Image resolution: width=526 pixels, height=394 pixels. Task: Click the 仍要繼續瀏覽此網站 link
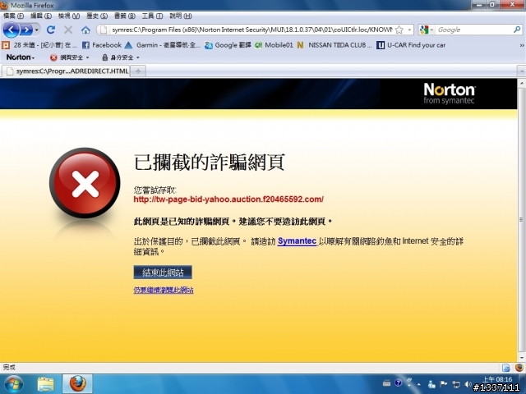coord(164,290)
